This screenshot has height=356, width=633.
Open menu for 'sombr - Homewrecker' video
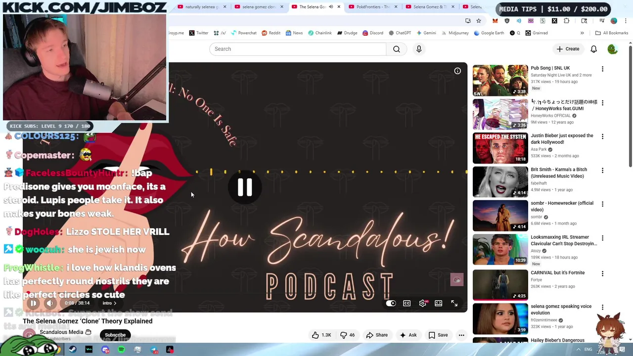(602, 204)
